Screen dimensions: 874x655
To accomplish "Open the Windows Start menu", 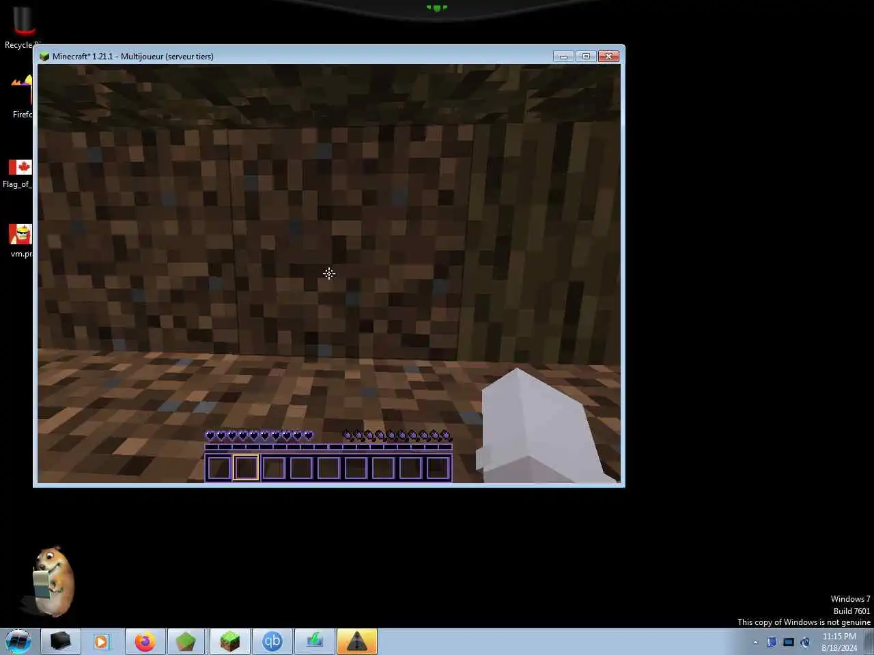I will click(18, 641).
